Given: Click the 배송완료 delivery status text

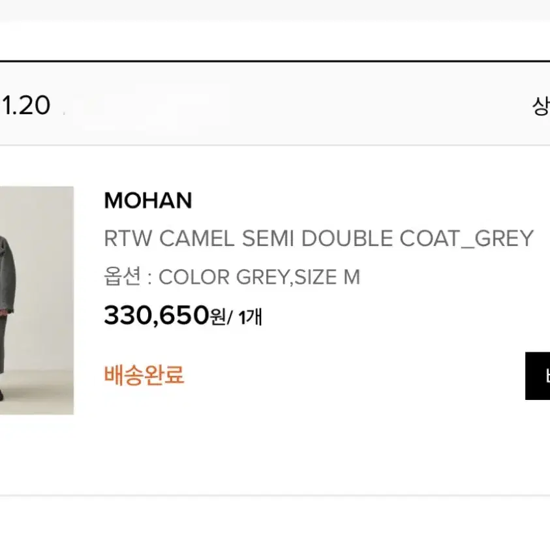Looking at the screenshot, I should (x=144, y=375).
